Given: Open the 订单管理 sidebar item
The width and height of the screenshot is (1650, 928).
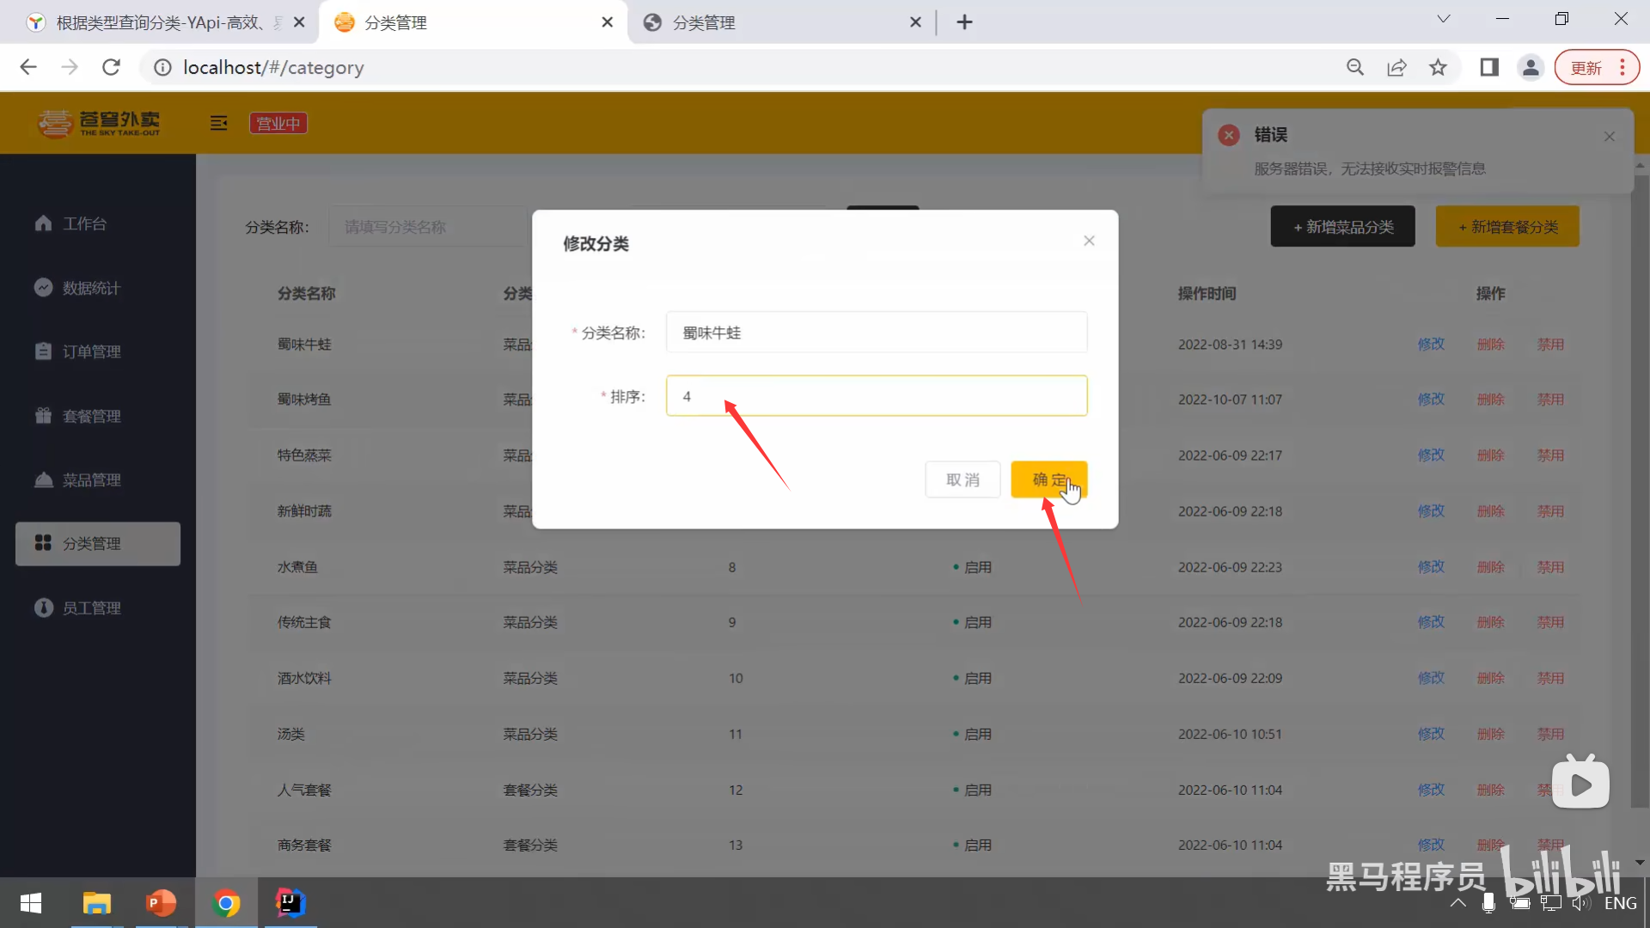Looking at the screenshot, I should 90,351.
